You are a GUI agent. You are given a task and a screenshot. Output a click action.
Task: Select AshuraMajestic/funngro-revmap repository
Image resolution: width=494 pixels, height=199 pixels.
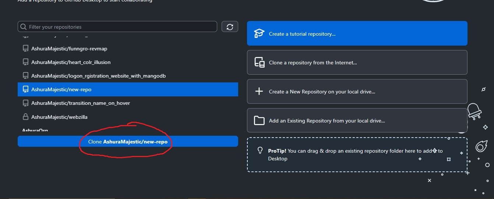128,49
